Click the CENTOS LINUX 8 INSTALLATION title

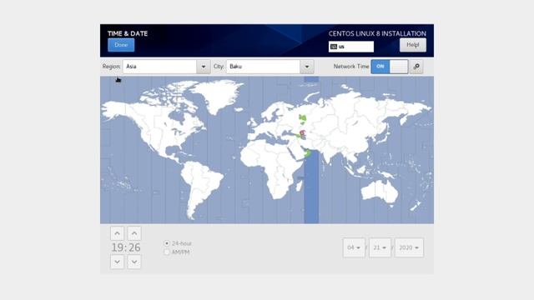(x=377, y=33)
